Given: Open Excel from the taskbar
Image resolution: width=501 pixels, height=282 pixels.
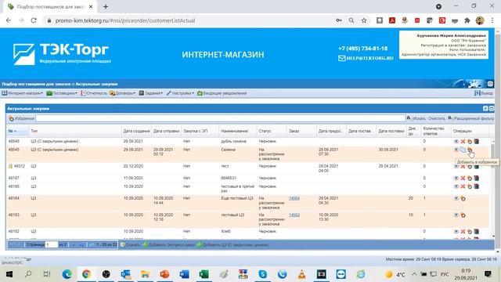Looking at the screenshot, I should point(204,274).
